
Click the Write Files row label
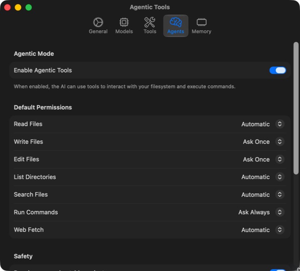pyautogui.click(x=29, y=141)
